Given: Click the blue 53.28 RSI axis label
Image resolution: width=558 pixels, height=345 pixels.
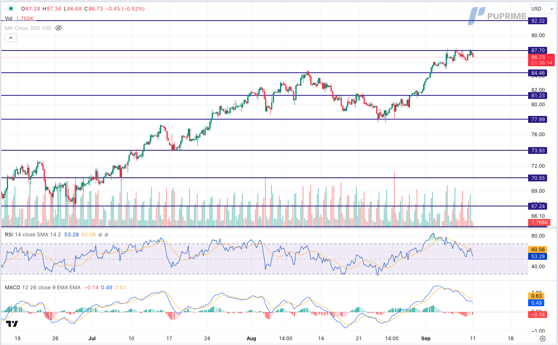Looking at the screenshot, I should click(537, 257).
